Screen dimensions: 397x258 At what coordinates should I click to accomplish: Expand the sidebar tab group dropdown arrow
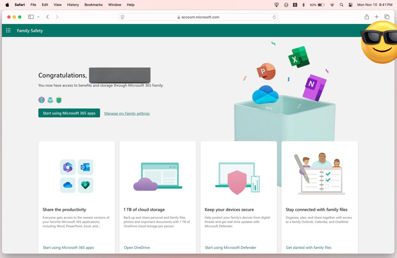pos(38,17)
